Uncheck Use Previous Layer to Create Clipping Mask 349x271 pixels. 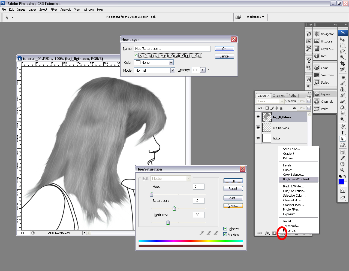[136, 56]
